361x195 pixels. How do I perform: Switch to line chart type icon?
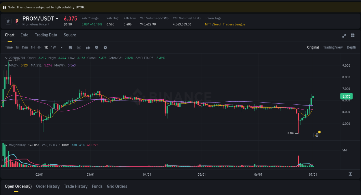[x=79, y=47]
